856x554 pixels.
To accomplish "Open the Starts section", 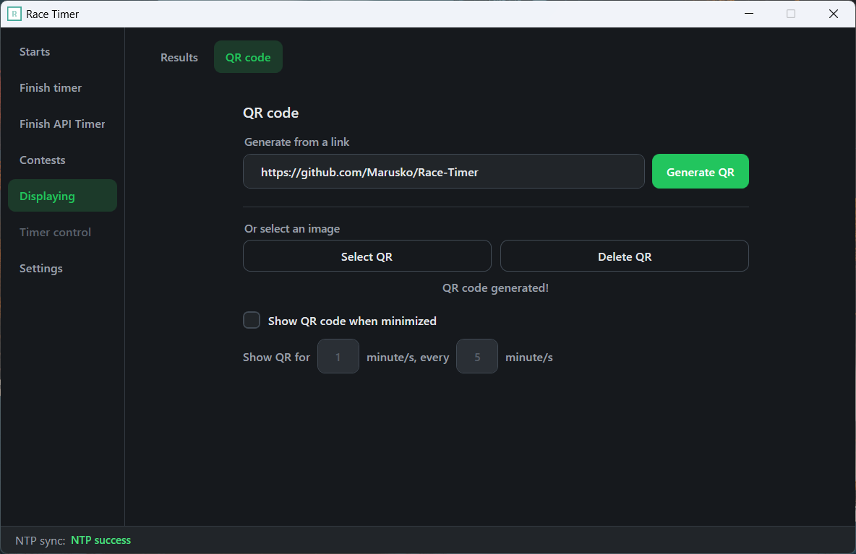I will click(62, 52).
